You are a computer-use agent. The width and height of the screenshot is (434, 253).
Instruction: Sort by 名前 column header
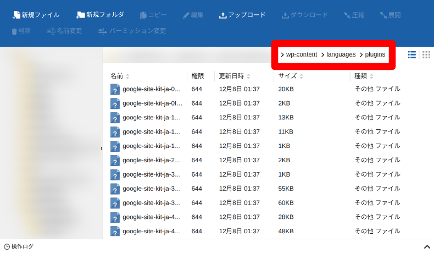point(120,76)
